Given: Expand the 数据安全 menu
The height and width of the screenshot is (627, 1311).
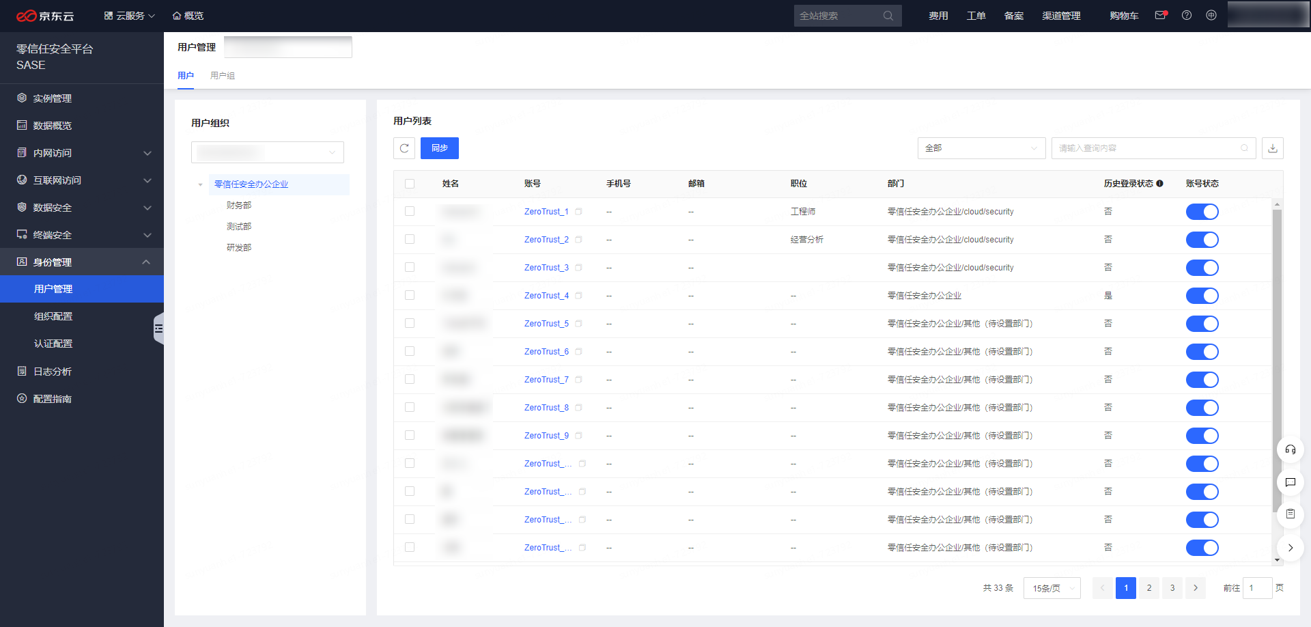Looking at the screenshot, I should pyautogui.click(x=82, y=208).
